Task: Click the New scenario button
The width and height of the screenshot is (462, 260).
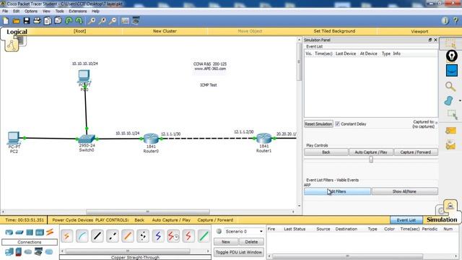Action: click(226, 242)
